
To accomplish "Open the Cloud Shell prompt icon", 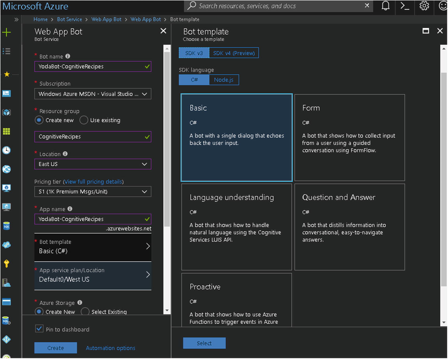I will coord(405,6).
